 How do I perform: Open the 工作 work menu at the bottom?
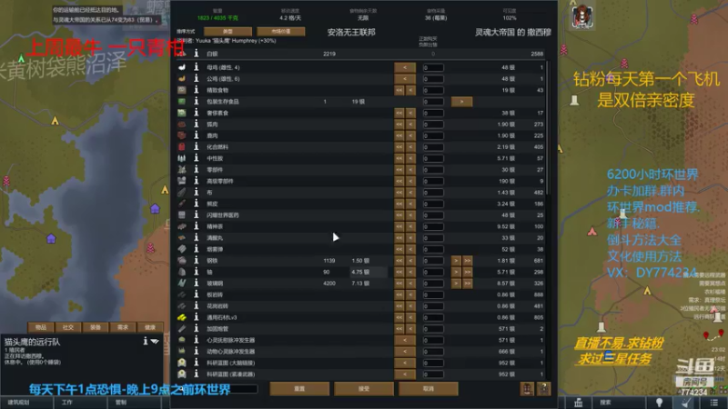[x=67, y=403]
